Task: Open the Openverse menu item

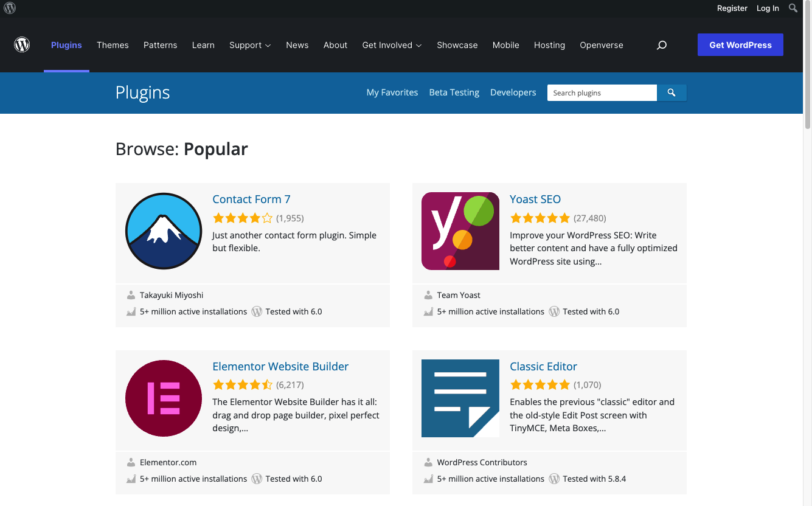Action: point(602,45)
